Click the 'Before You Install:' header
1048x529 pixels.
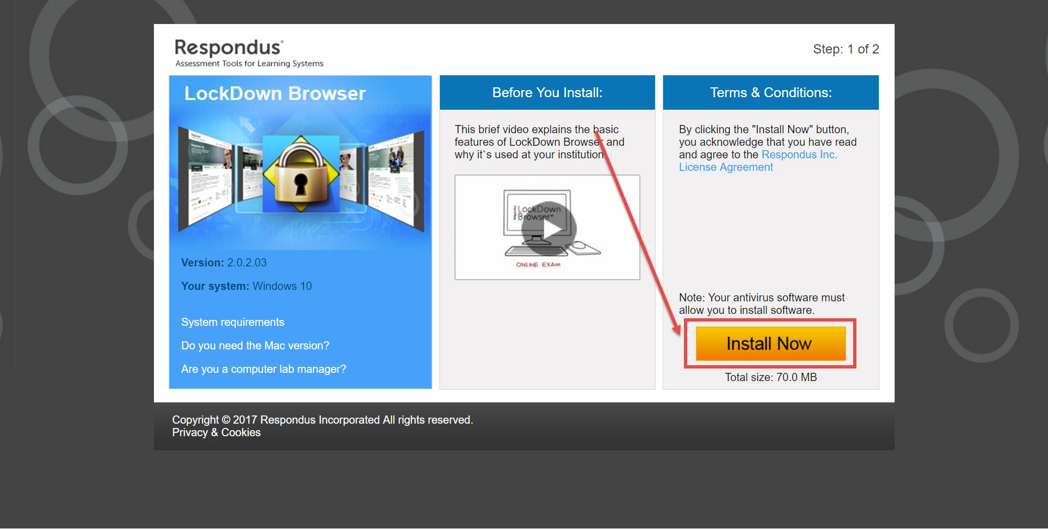pyautogui.click(x=547, y=92)
